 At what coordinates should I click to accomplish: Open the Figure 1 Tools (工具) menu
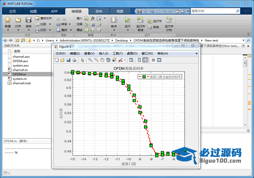point(118,53)
